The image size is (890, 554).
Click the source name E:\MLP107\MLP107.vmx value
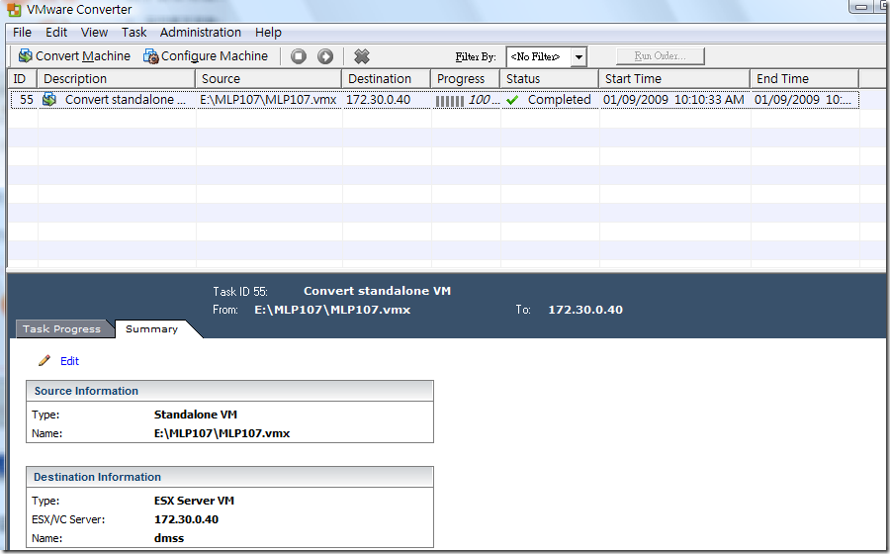point(222,433)
